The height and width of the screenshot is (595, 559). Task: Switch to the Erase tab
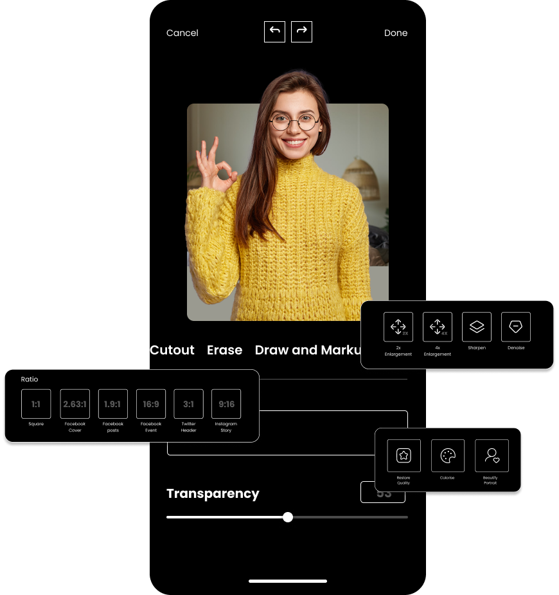[x=224, y=350]
